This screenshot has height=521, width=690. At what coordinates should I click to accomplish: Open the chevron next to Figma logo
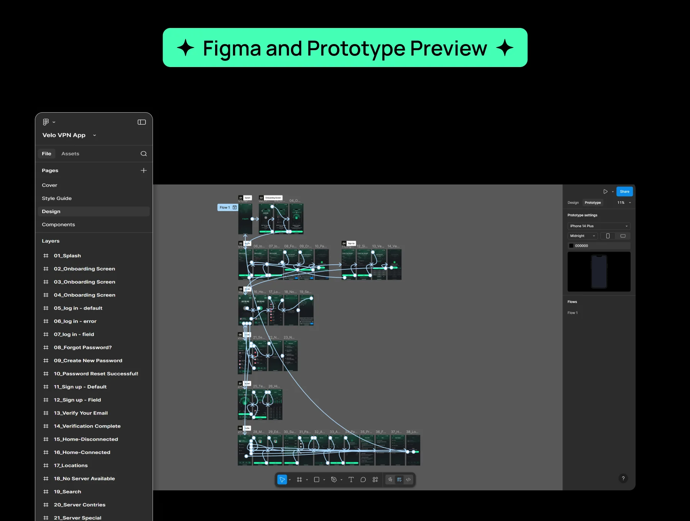tap(54, 122)
